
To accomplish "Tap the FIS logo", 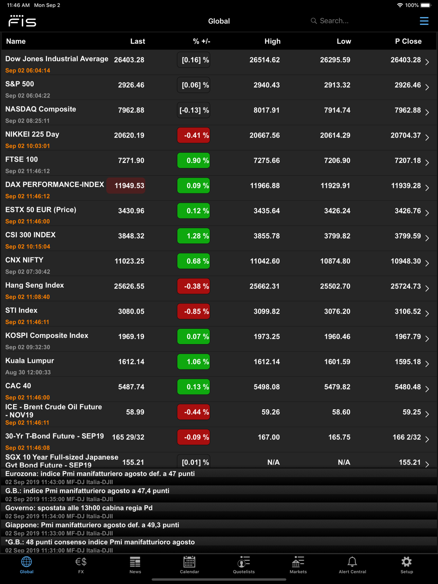I will [x=22, y=21].
